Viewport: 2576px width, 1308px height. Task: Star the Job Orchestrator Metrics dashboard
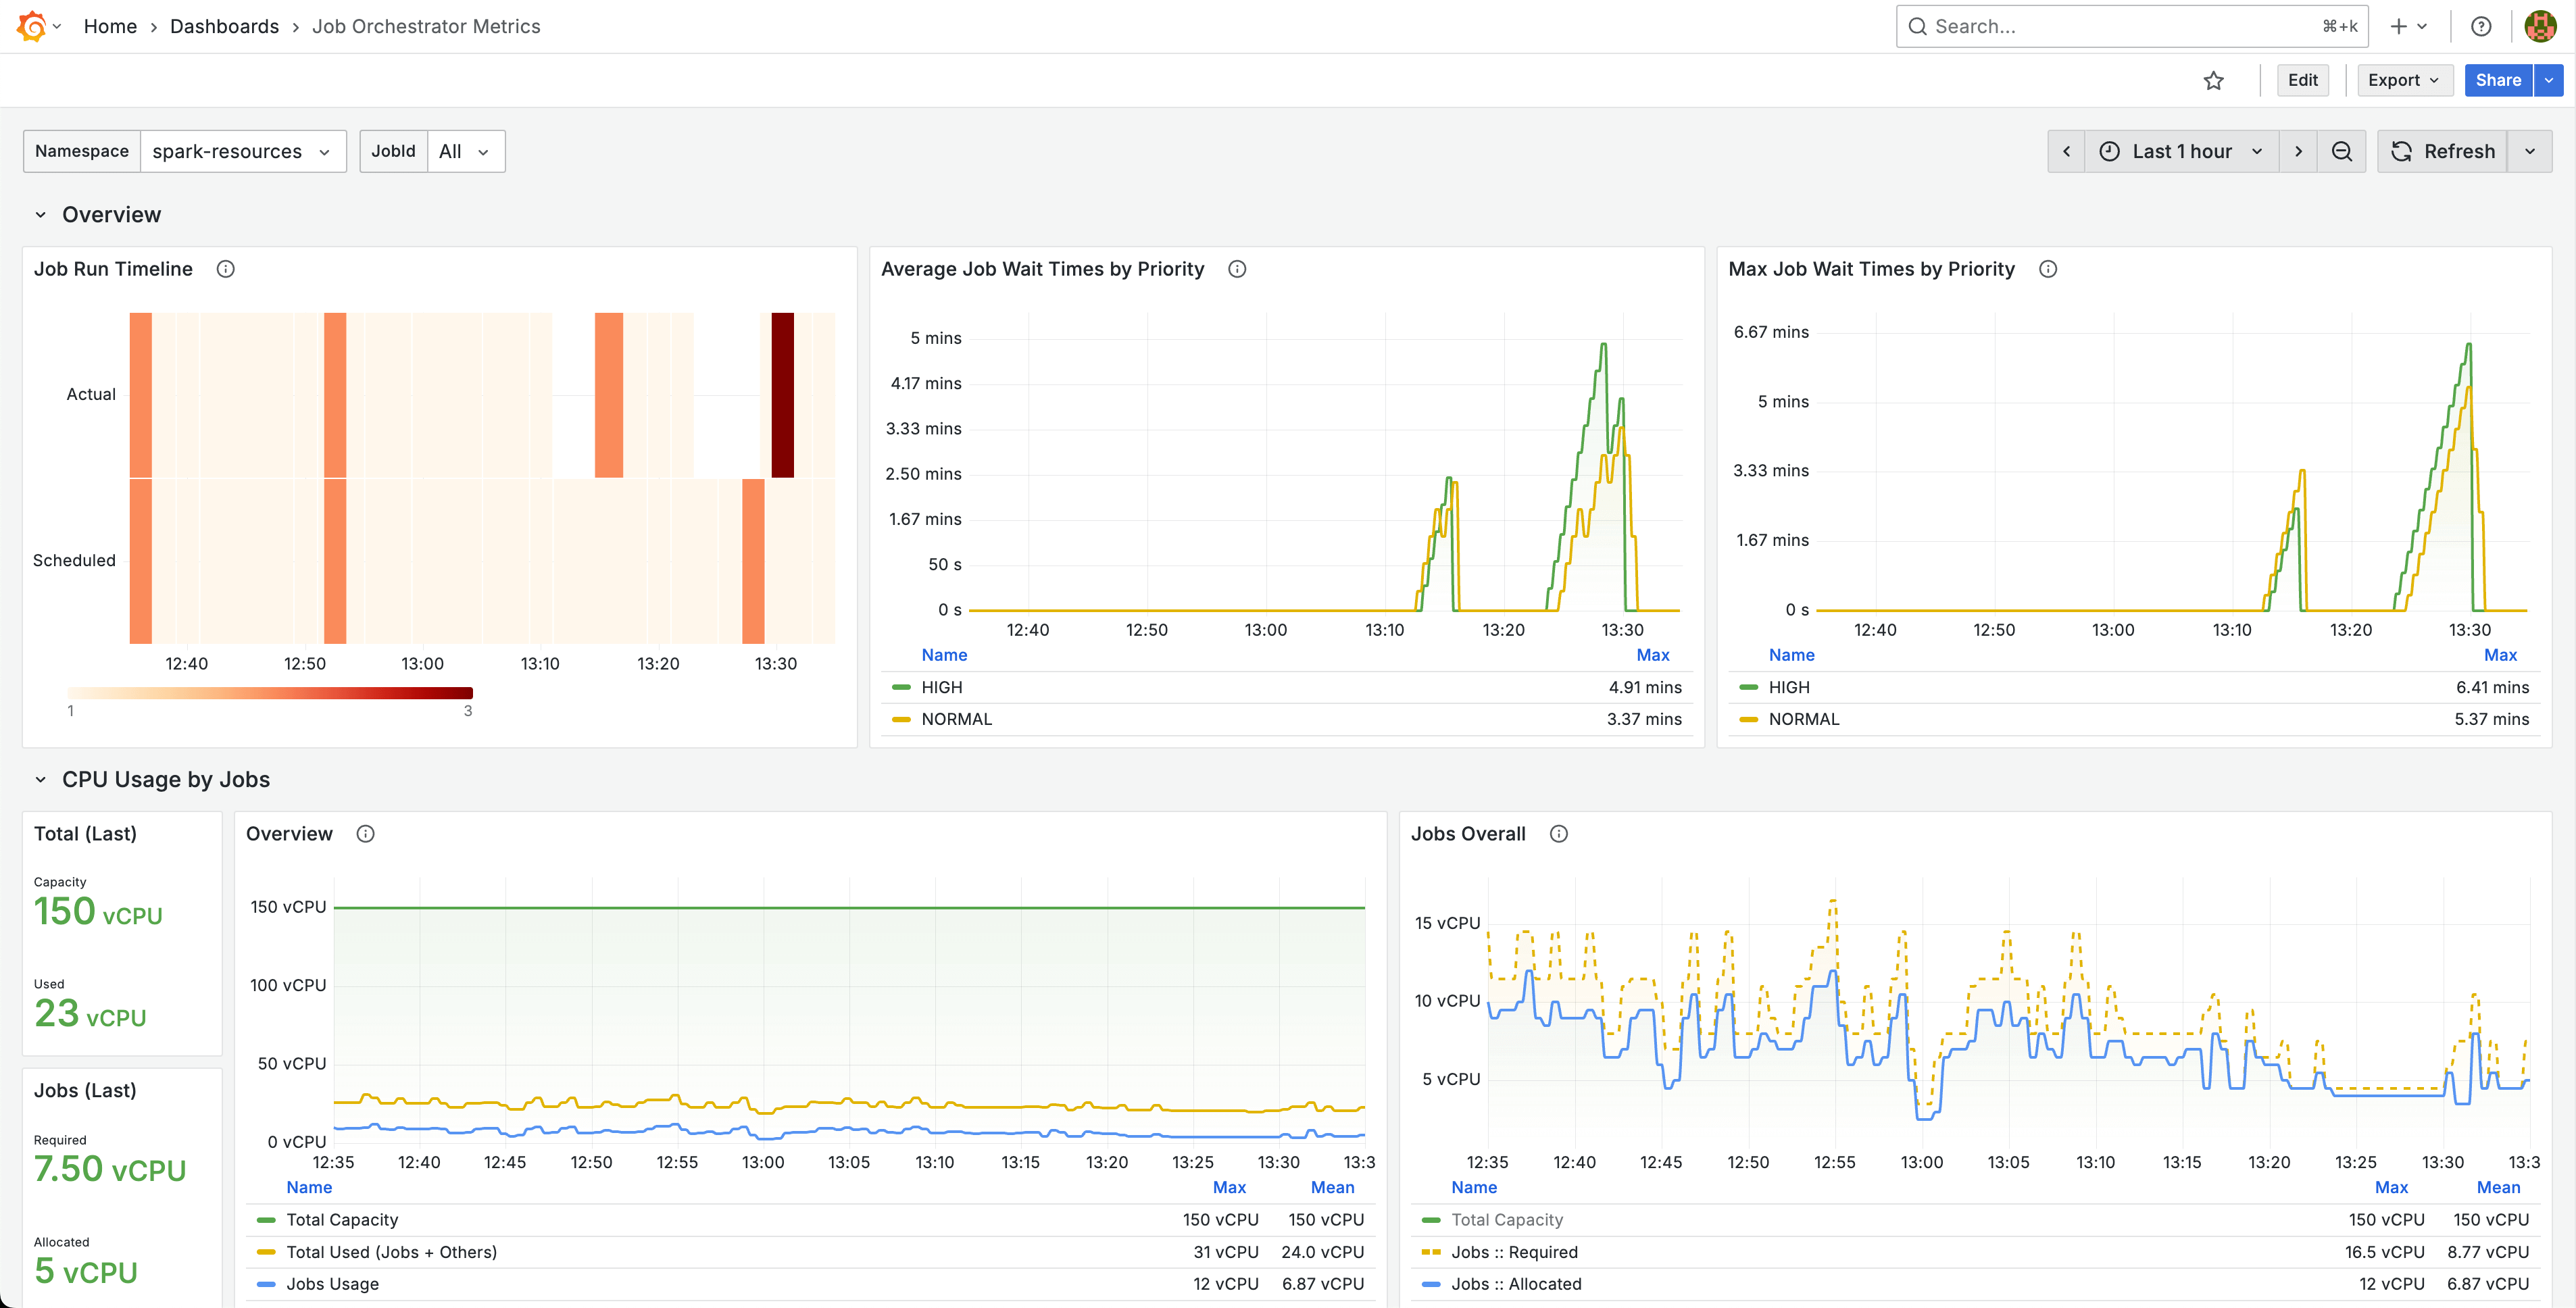point(2214,80)
